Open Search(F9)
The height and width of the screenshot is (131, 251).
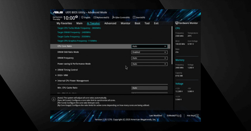139,18
